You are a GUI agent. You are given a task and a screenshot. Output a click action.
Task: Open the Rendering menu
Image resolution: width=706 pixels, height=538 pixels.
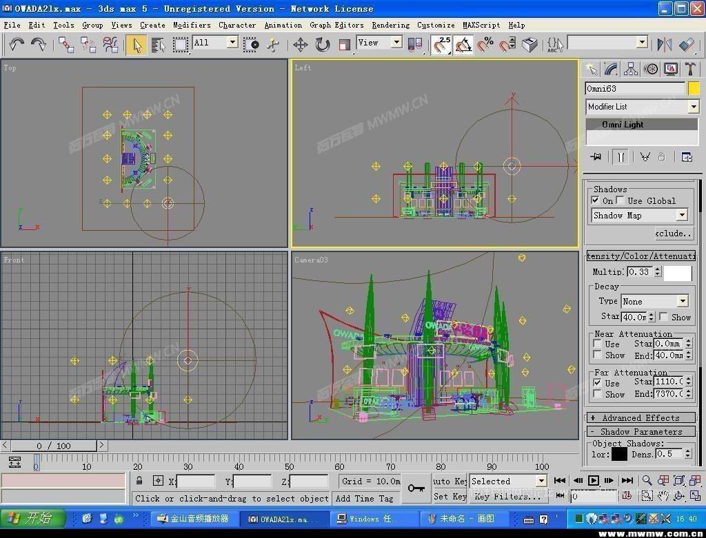[x=391, y=25]
